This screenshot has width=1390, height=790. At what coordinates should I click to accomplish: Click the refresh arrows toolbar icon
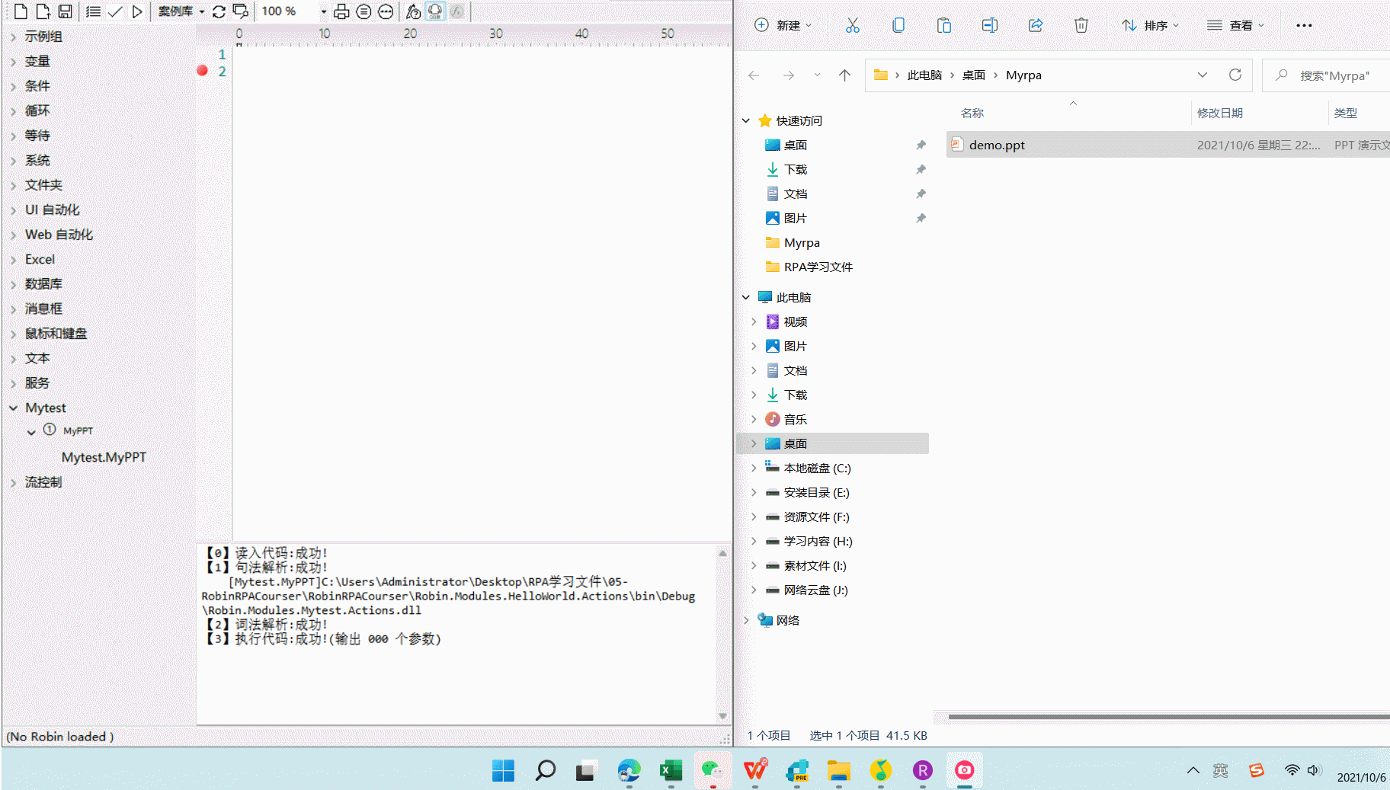coord(219,11)
